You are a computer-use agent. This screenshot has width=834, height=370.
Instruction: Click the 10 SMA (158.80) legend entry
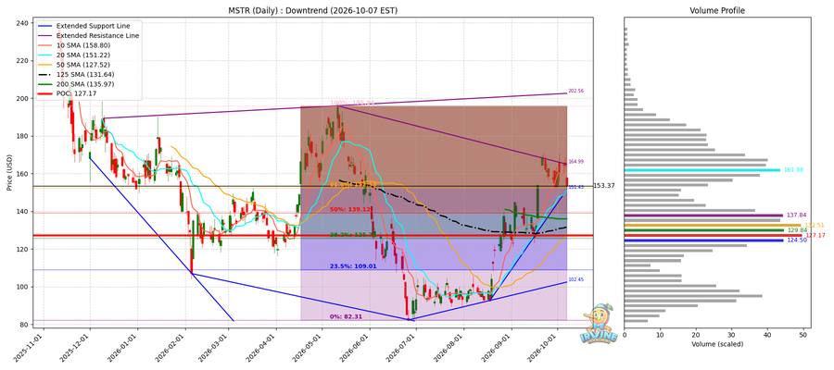[x=83, y=45]
